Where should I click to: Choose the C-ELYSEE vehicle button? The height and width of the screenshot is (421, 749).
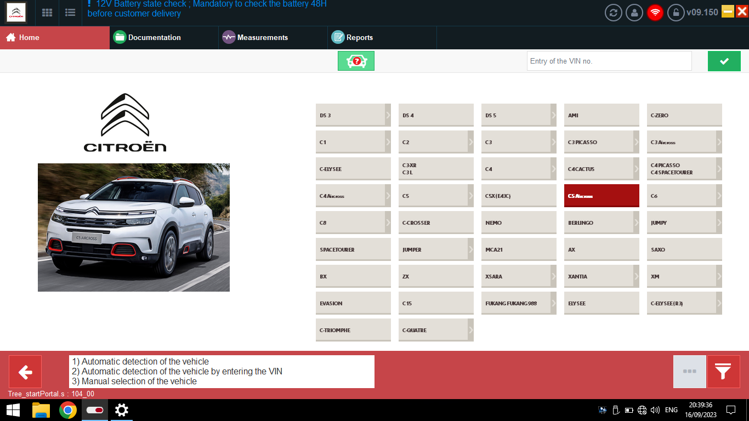tap(353, 169)
